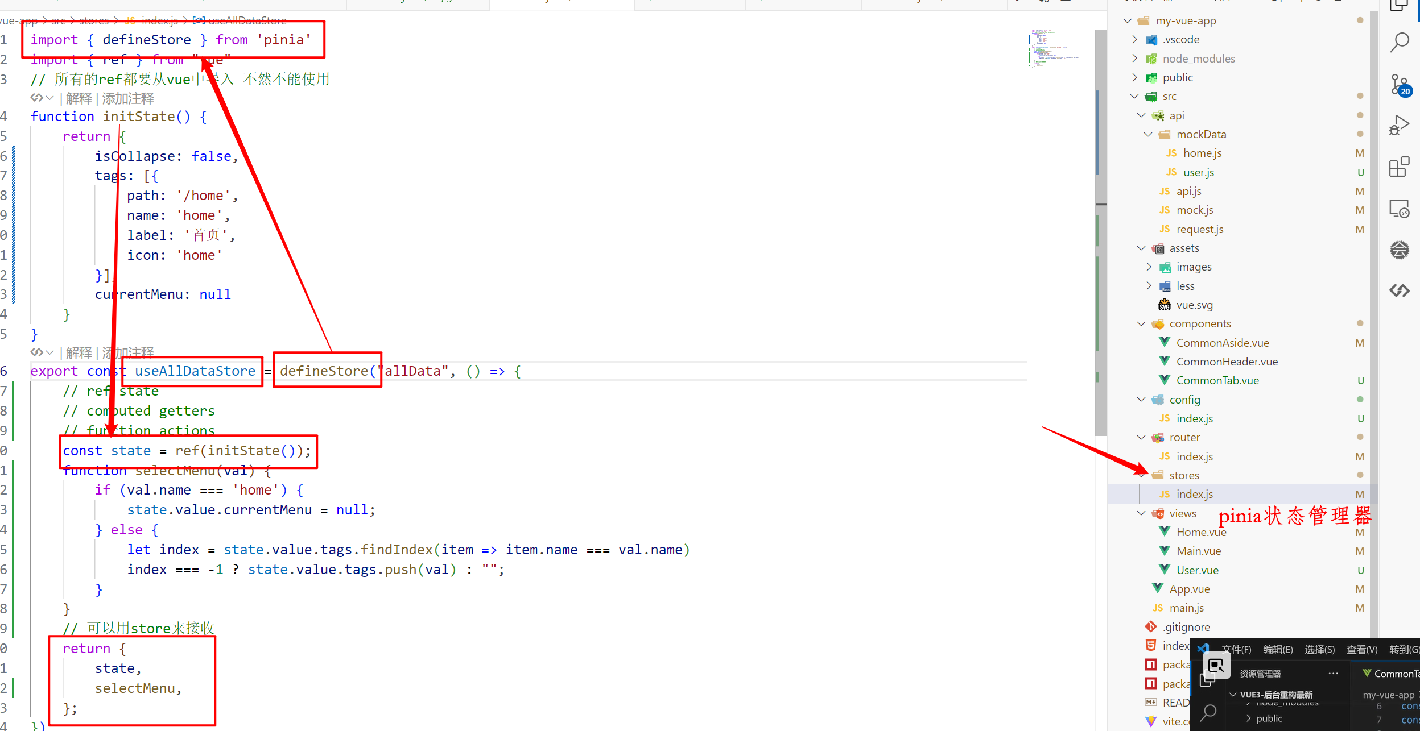1420x731 pixels.
Task: Click the round gear-shaped extension icon
Action: coord(1399,250)
